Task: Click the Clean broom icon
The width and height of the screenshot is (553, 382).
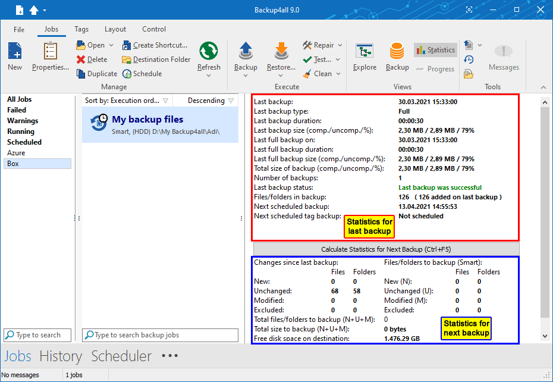Action: click(307, 74)
